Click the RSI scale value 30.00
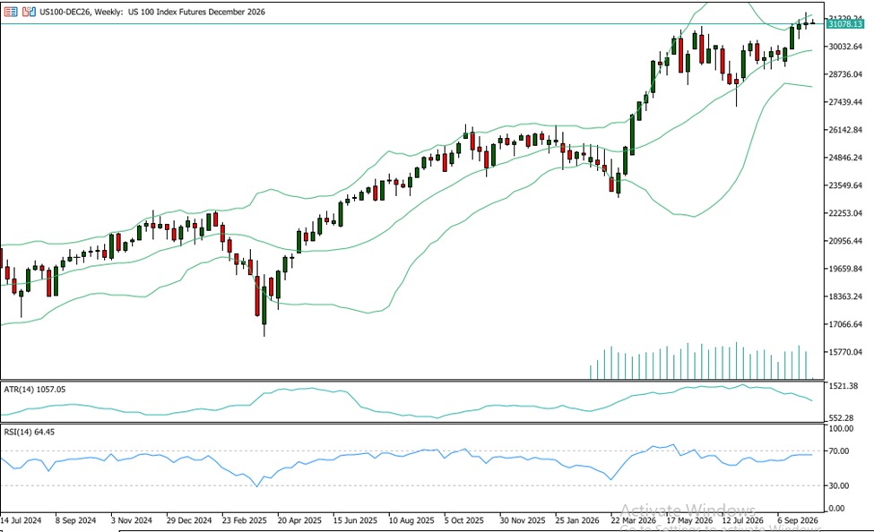 (839, 485)
